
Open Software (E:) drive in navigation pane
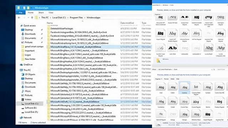tap(31, 108)
